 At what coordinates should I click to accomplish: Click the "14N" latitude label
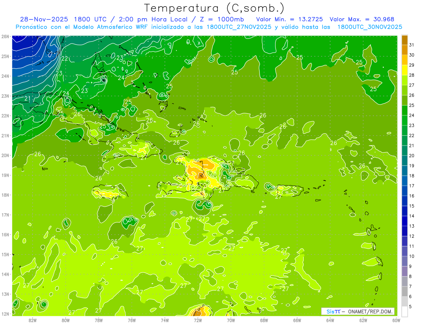pos(5,274)
